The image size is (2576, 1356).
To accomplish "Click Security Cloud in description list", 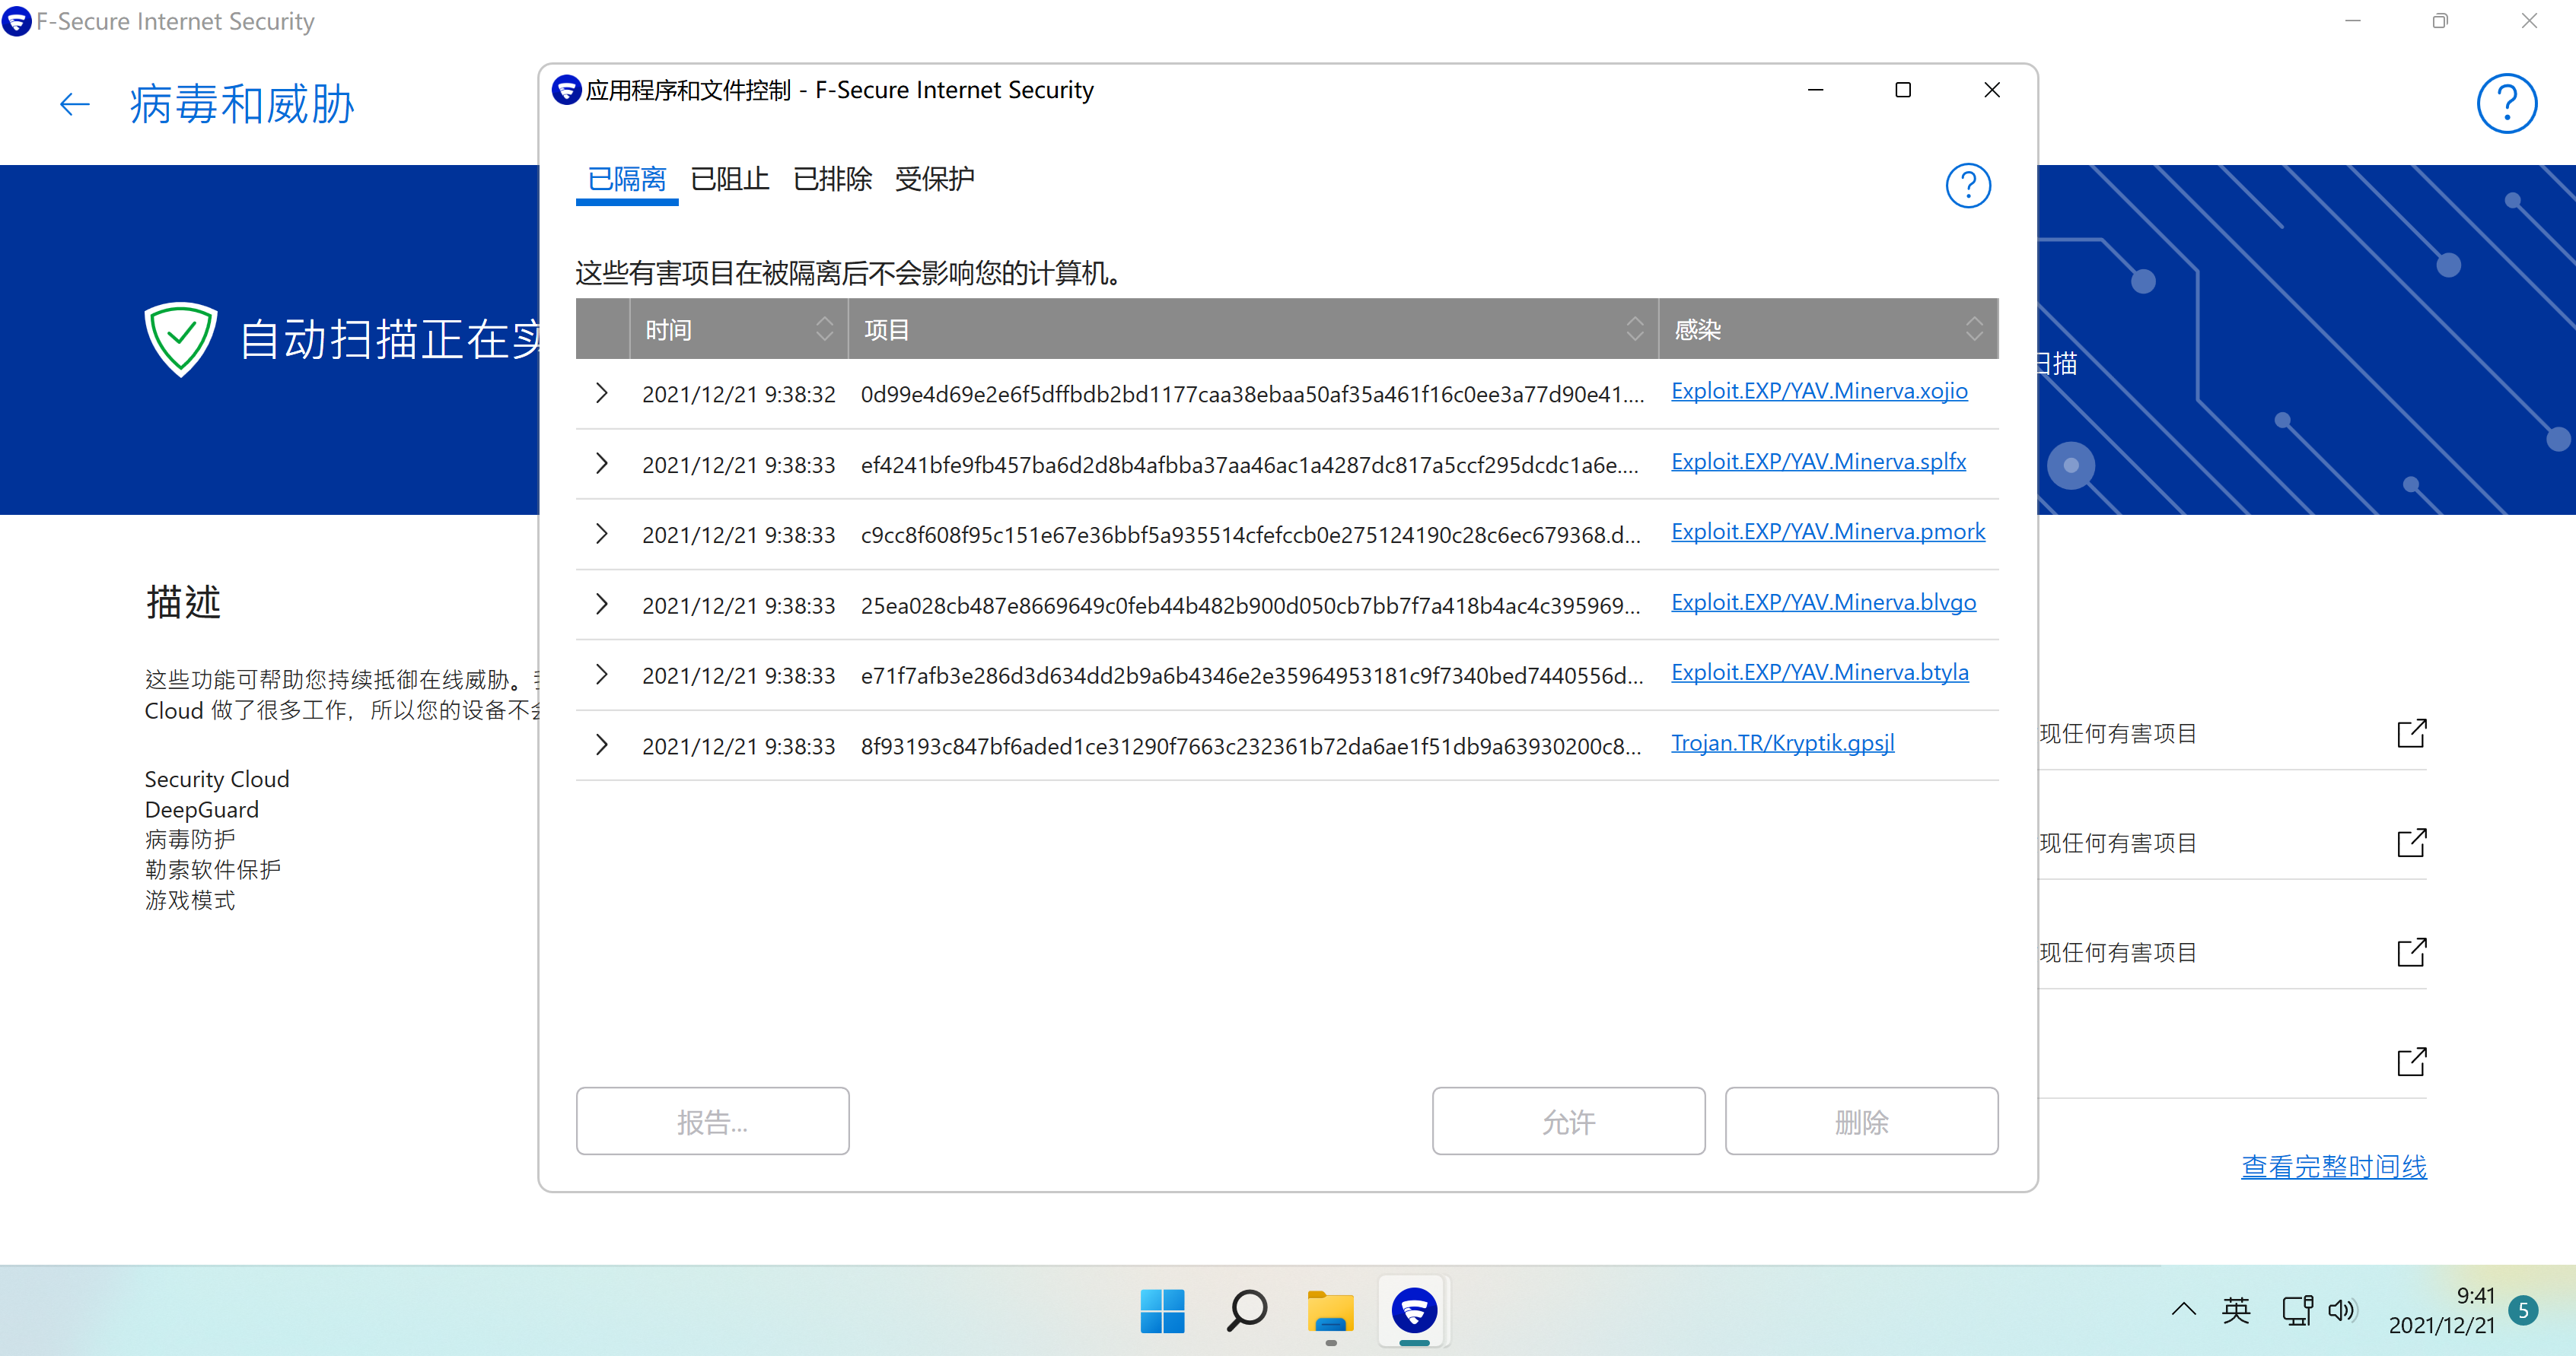I will pos(216,780).
